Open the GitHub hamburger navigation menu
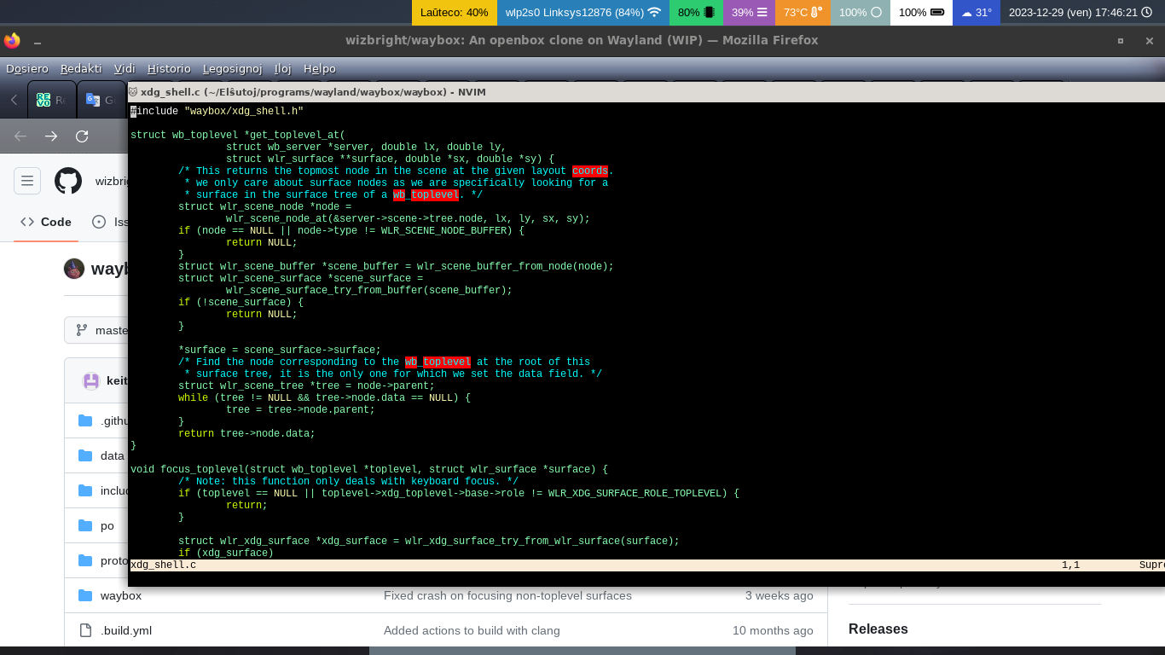The width and height of the screenshot is (1165, 655). (27, 181)
